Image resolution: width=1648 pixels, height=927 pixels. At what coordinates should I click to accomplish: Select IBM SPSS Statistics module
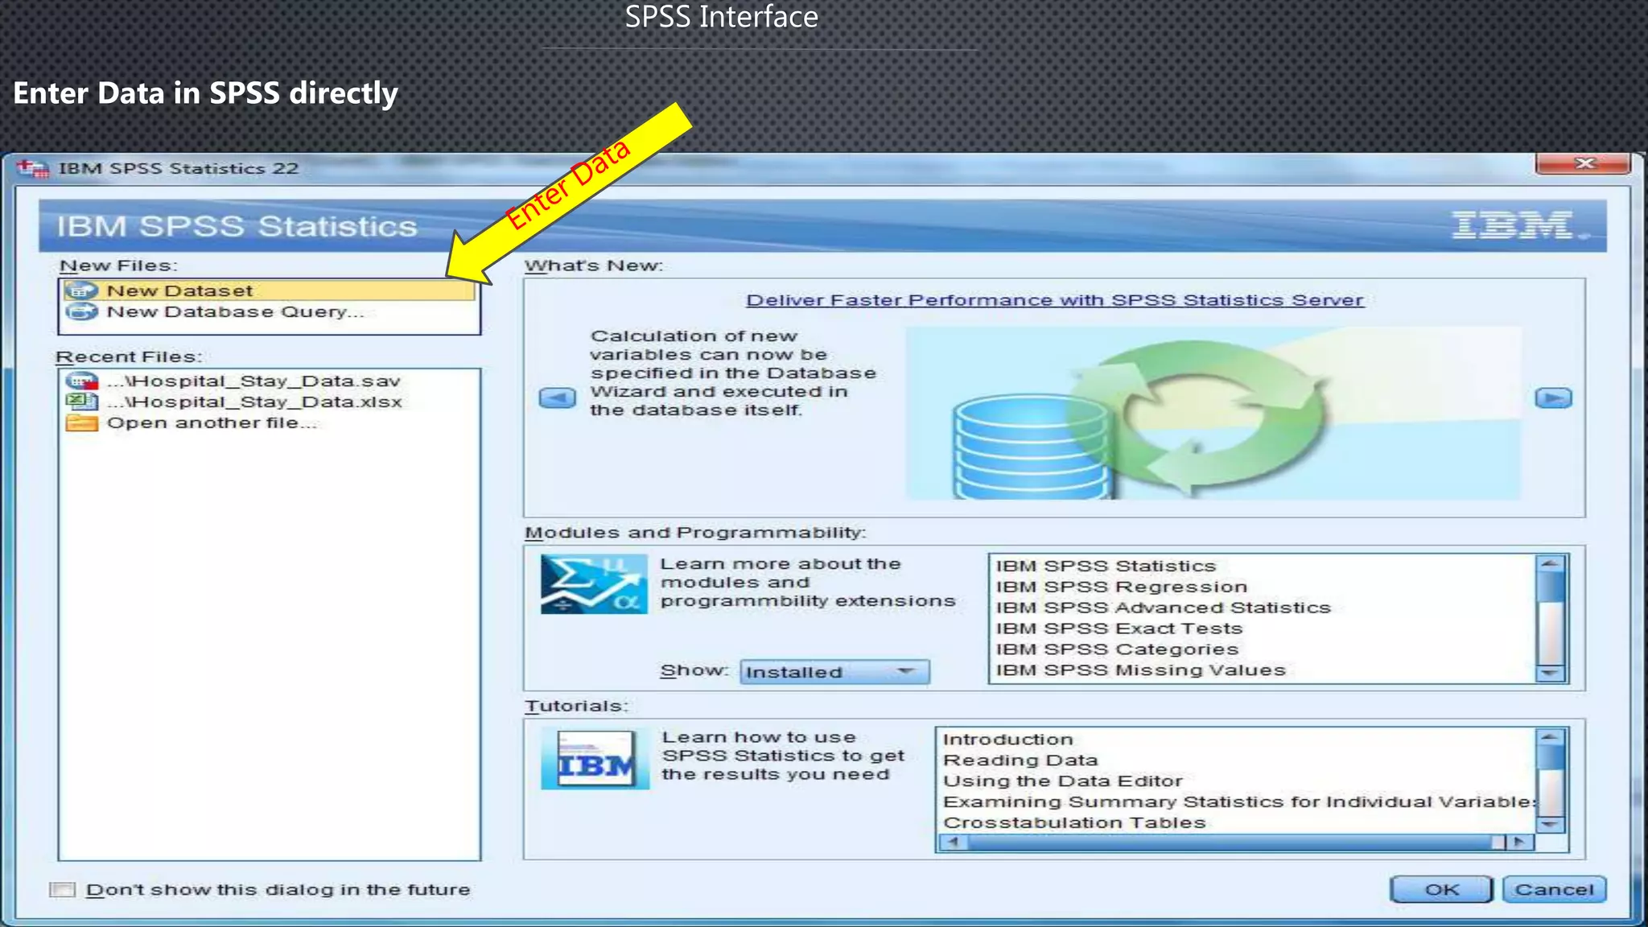click(1105, 566)
